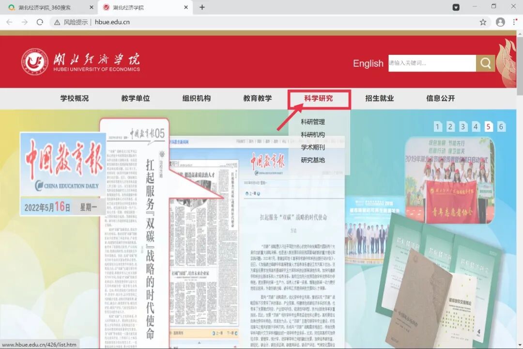Open a new tab with plus button
Image resolution: width=523 pixels, height=349 pixels.
[x=202, y=7]
